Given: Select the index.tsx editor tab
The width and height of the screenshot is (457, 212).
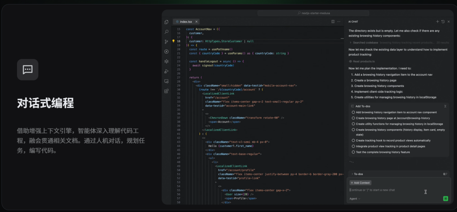Looking at the screenshot, I should coord(186,21).
